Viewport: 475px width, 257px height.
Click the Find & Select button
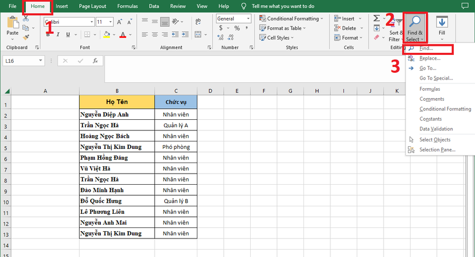click(415, 27)
